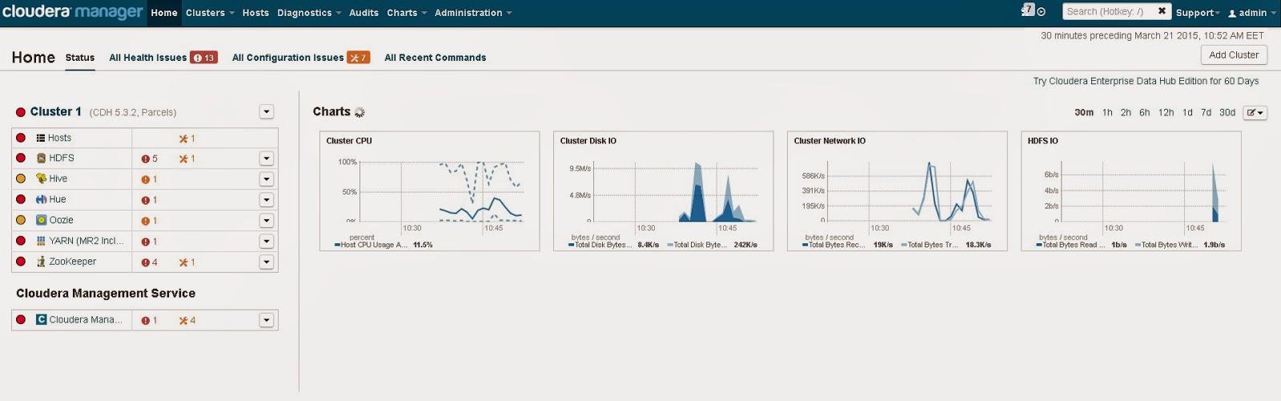Viewport: 1281px width, 401px height.
Task: Click the HDFS service icon
Action: [x=41, y=158]
